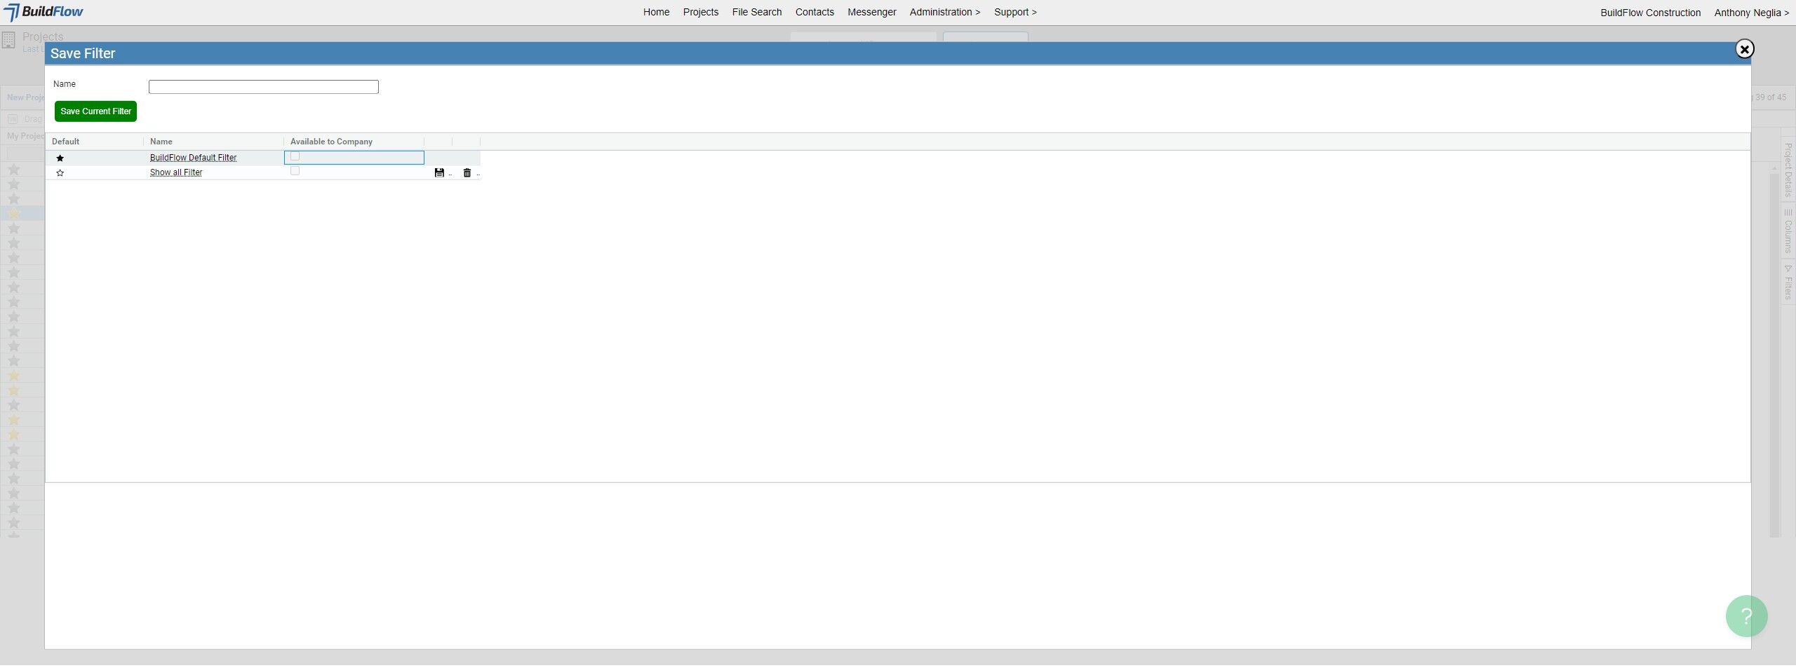Toggle Available to Company for Show all Filter

[295, 171]
